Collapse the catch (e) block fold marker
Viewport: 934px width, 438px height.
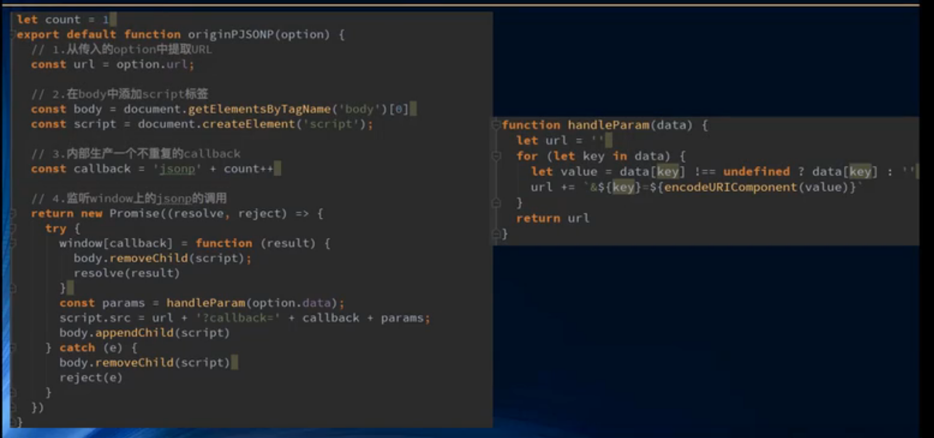tap(13, 348)
